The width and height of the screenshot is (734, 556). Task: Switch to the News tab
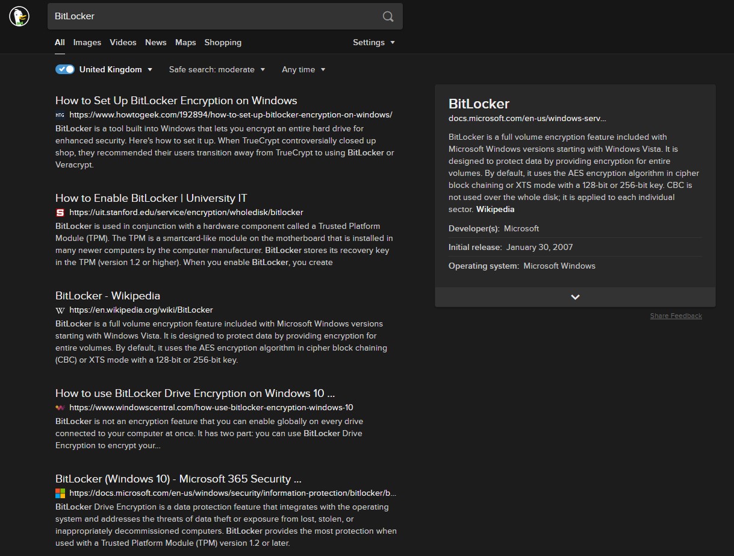click(x=155, y=42)
